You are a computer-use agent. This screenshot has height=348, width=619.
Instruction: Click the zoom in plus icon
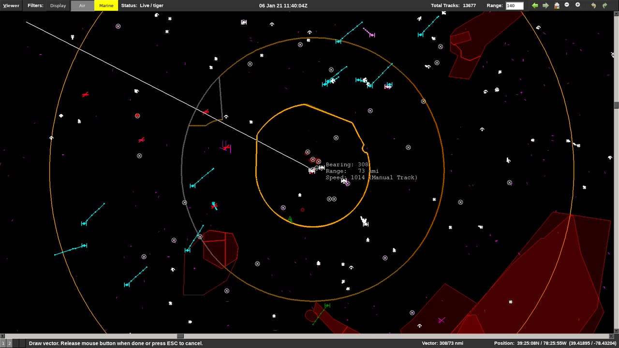point(577,5)
